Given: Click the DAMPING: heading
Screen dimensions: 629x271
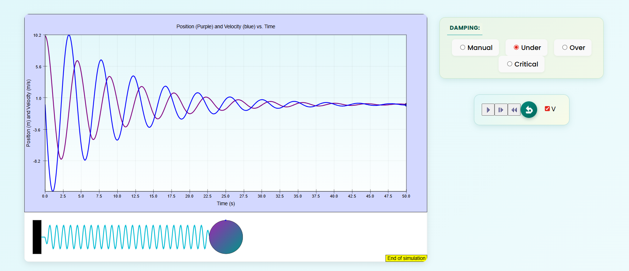Looking at the screenshot, I should coord(465,28).
